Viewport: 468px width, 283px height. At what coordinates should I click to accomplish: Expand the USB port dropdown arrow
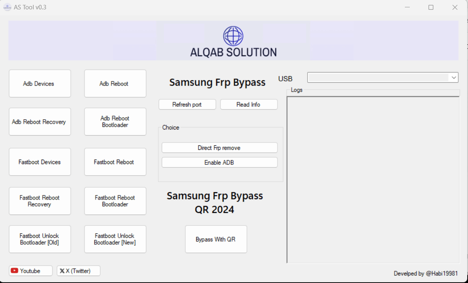(x=454, y=78)
